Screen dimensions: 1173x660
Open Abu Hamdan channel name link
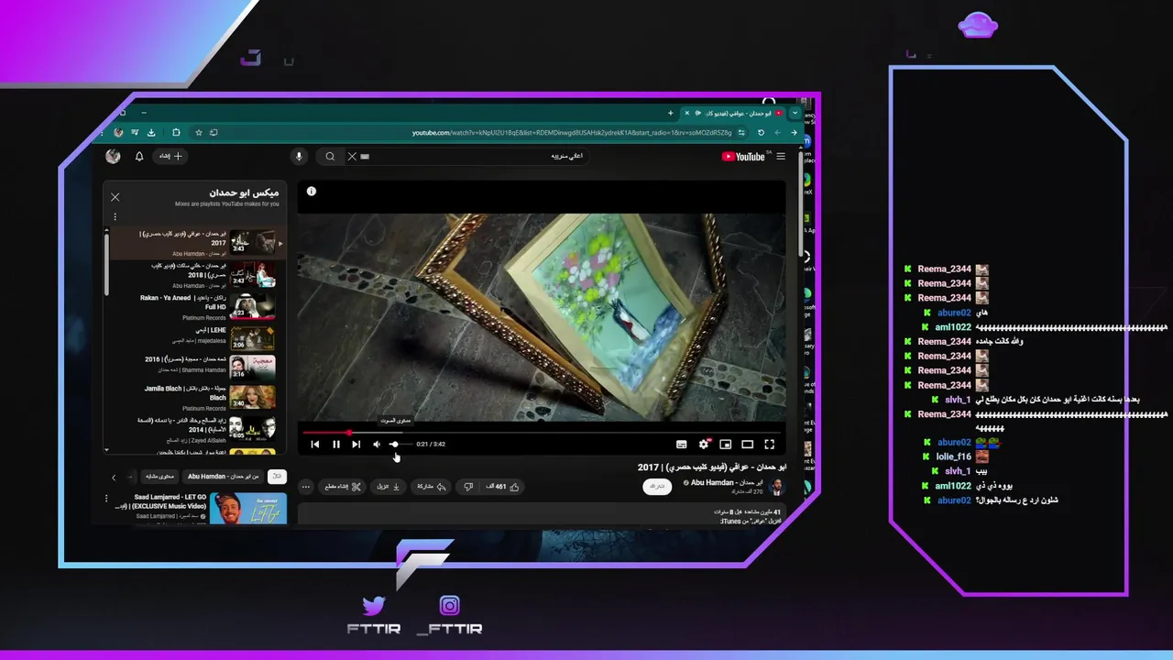(x=727, y=482)
